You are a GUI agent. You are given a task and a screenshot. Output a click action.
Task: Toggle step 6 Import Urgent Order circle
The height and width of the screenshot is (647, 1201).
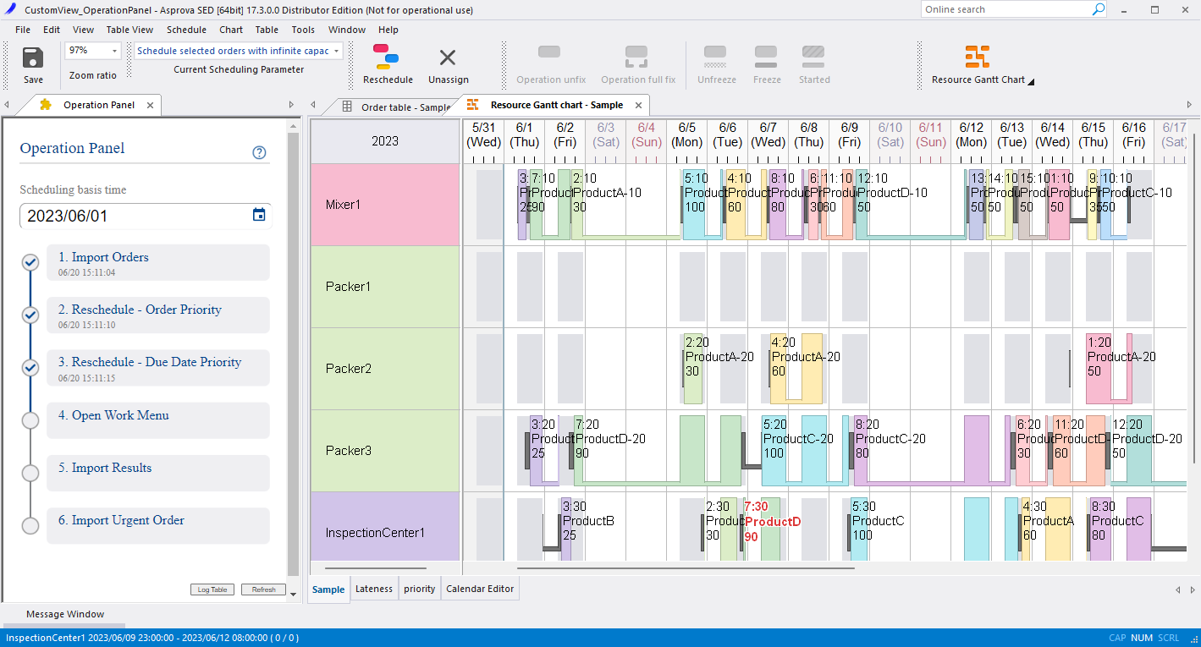coord(30,525)
